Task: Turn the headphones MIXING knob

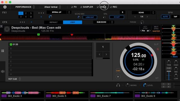Action: tap(127, 85)
